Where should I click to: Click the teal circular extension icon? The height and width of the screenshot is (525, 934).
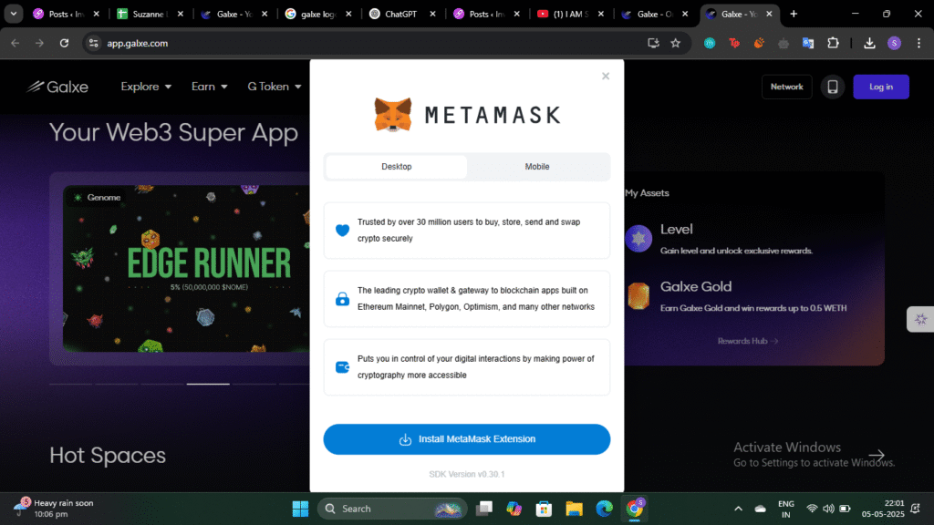[709, 43]
